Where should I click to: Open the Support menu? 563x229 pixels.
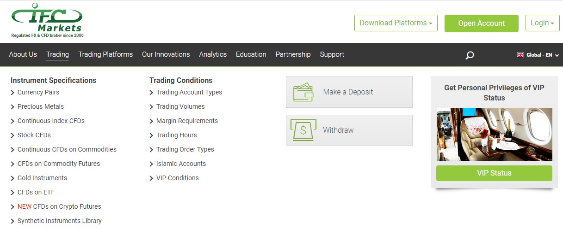coord(332,54)
